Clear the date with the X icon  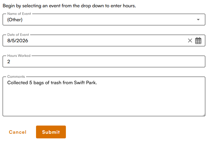click(190, 40)
